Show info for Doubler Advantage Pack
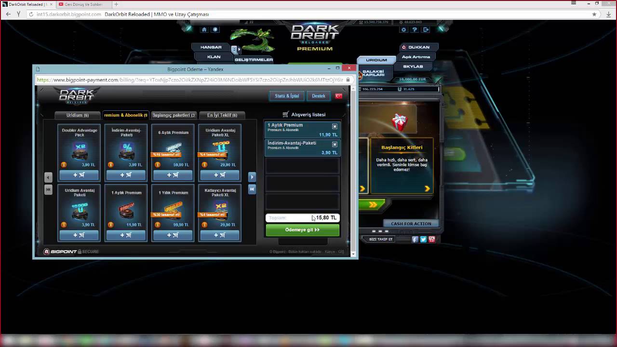Image resolution: width=617 pixels, height=347 pixels. point(64,165)
